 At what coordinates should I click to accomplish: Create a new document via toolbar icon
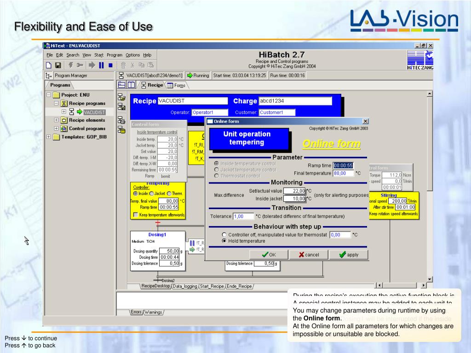[x=49, y=65]
